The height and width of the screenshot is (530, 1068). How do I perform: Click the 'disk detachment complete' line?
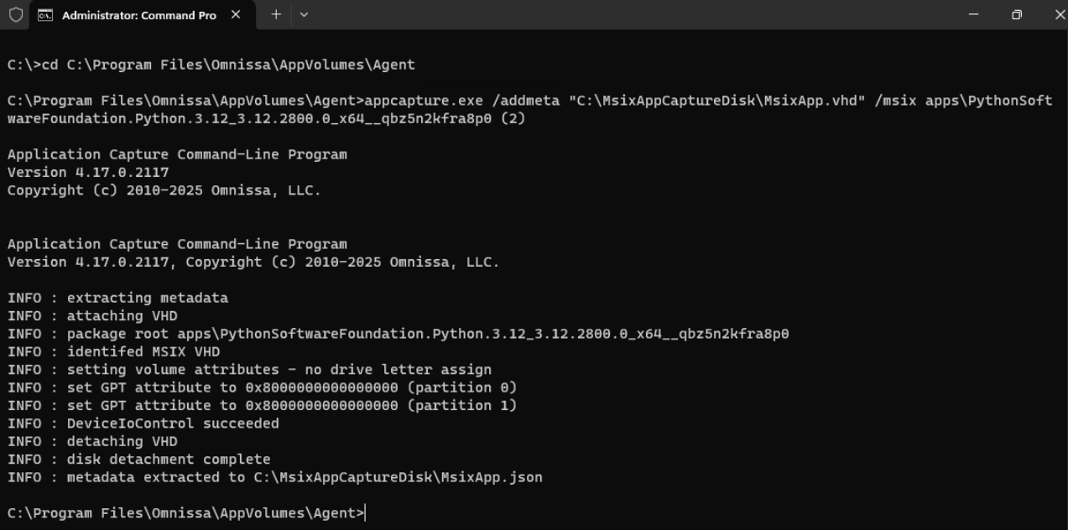tap(139, 460)
